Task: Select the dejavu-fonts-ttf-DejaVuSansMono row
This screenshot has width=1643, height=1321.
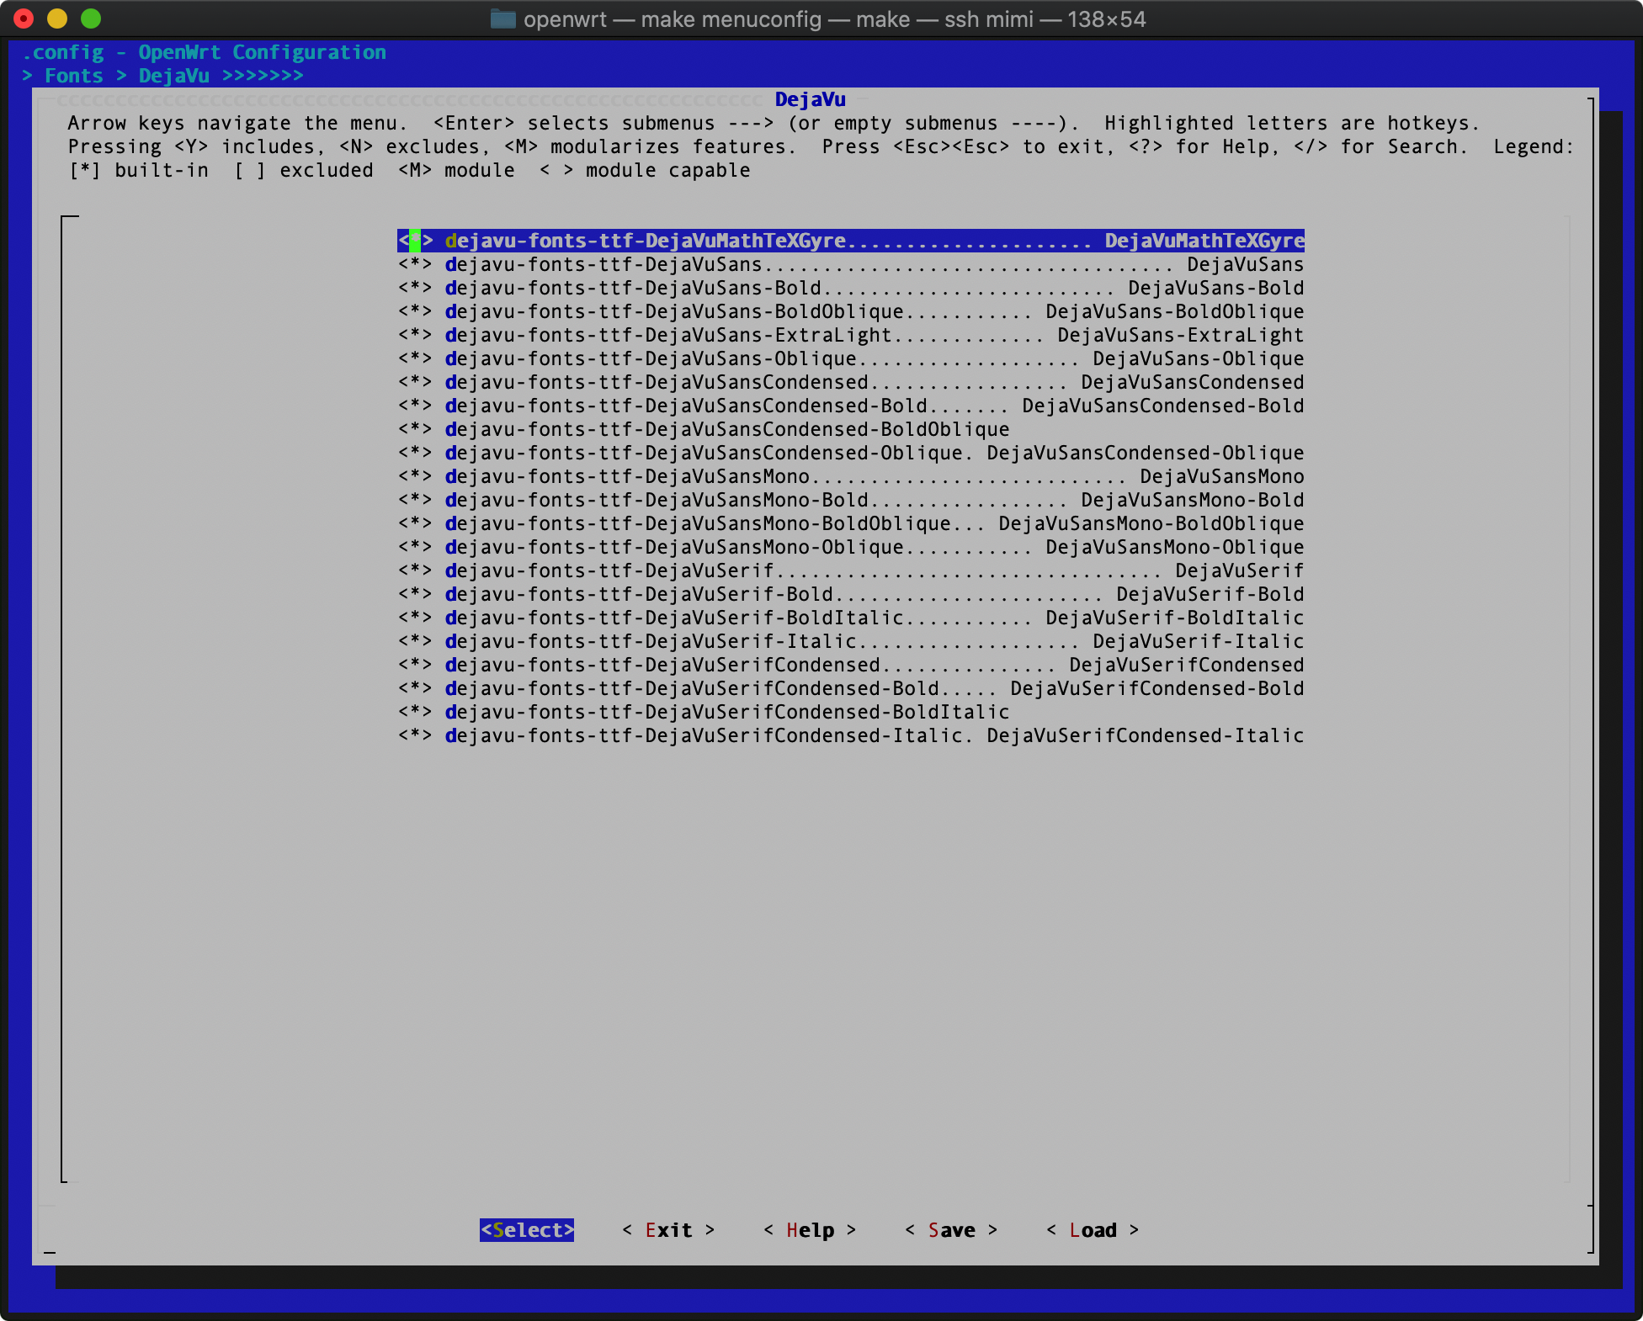Action: tap(851, 476)
